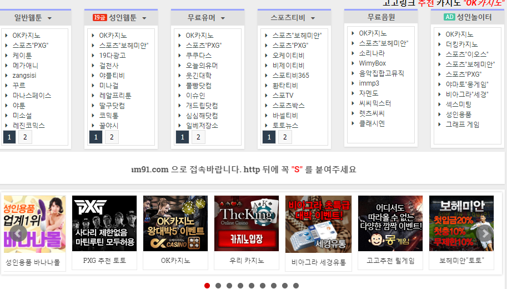Open 그래프 게임 link
This screenshot has width=507, height=289.
click(x=463, y=124)
